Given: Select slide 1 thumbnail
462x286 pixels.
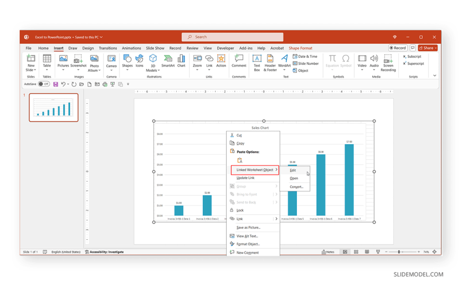Looking at the screenshot, I should pyautogui.click(x=54, y=108).
